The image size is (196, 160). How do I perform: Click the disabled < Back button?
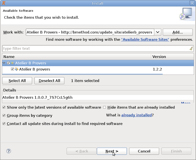(x=82, y=151)
